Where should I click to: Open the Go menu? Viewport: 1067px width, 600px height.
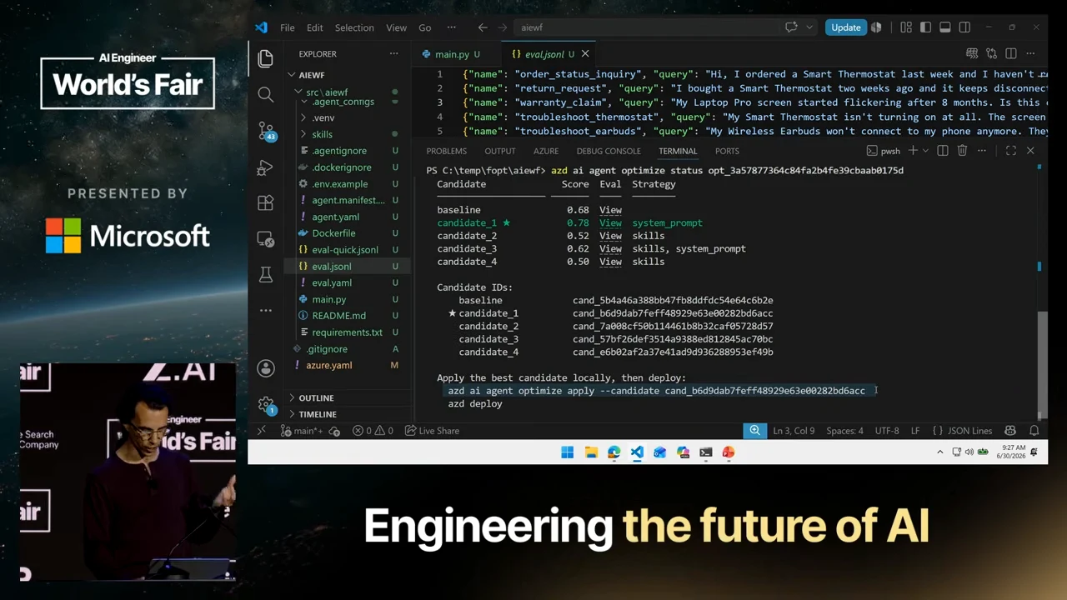424,27
